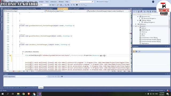
Task: Click the Refresh icon in Solution Explorer
Action: pos(150,11)
